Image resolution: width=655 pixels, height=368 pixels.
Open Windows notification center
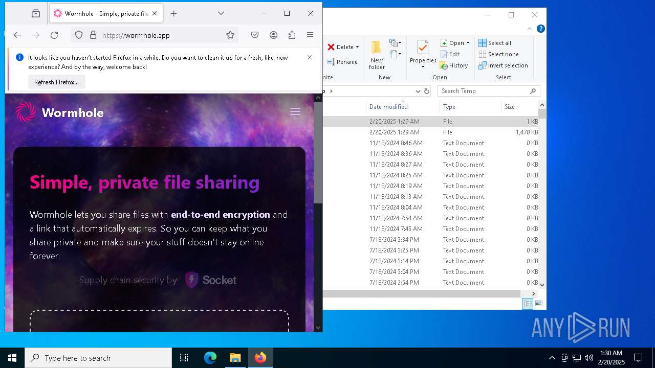(x=638, y=358)
